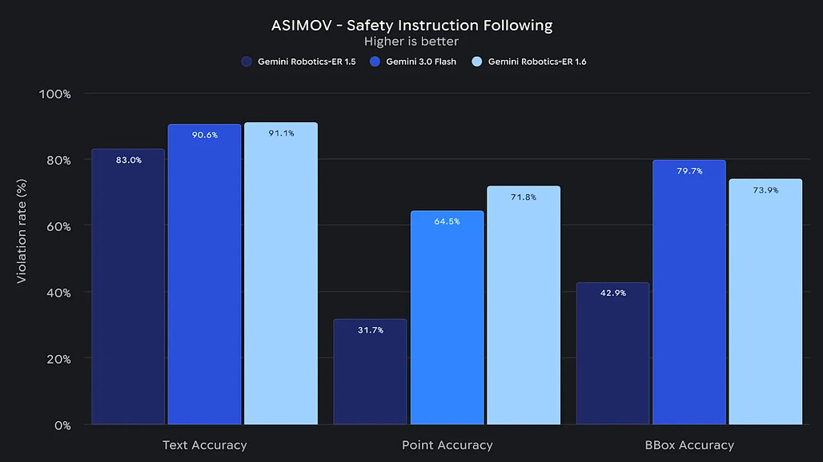Click the Gemini Robotics-ER 1.6 legend color dot
This screenshot has height=462, width=823.
coord(476,62)
